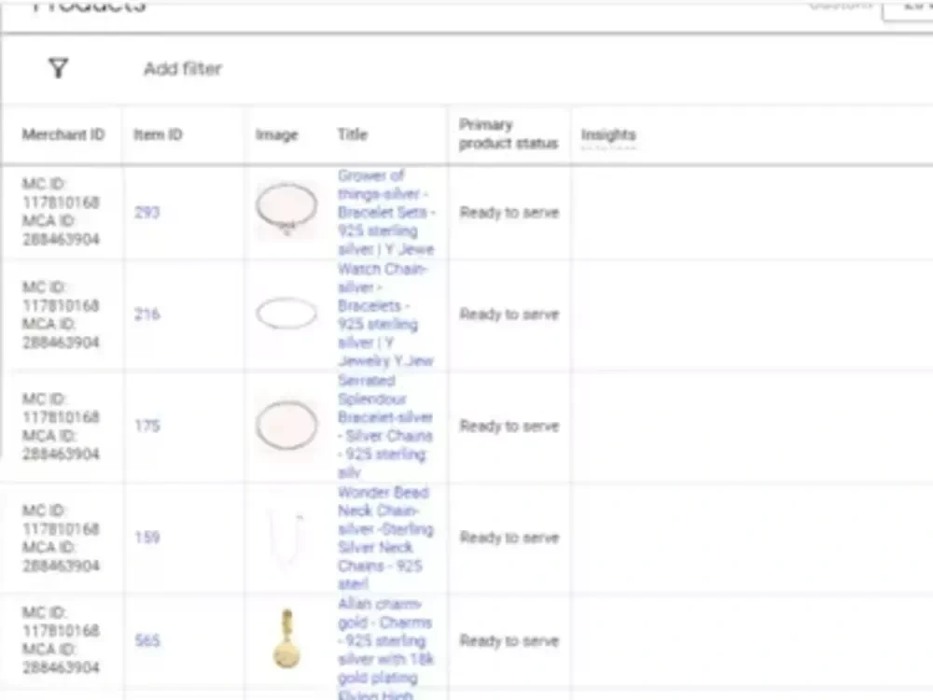Click the Merchant ID cell in row 159
The height and width of the screenshot is (700, 933).
point(61,538)
